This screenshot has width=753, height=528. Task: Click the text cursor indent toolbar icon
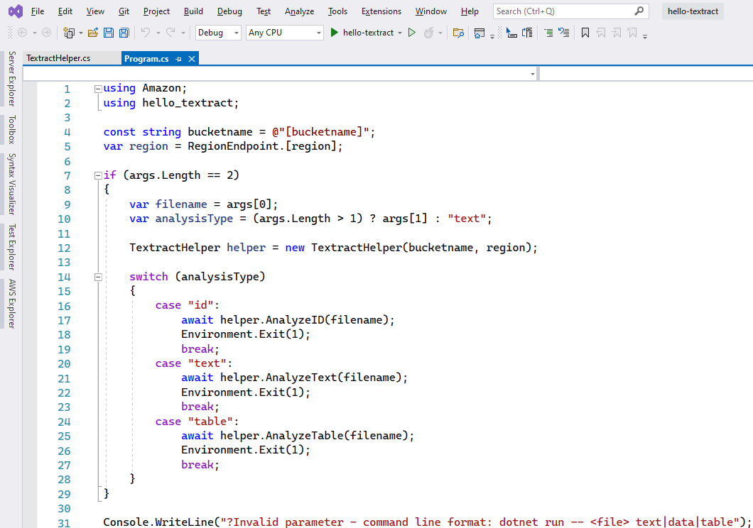pos(511,33)
